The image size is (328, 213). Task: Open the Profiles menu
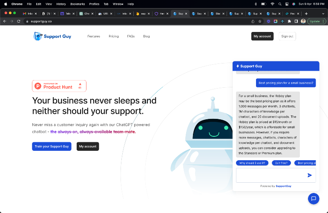[94, 4]
